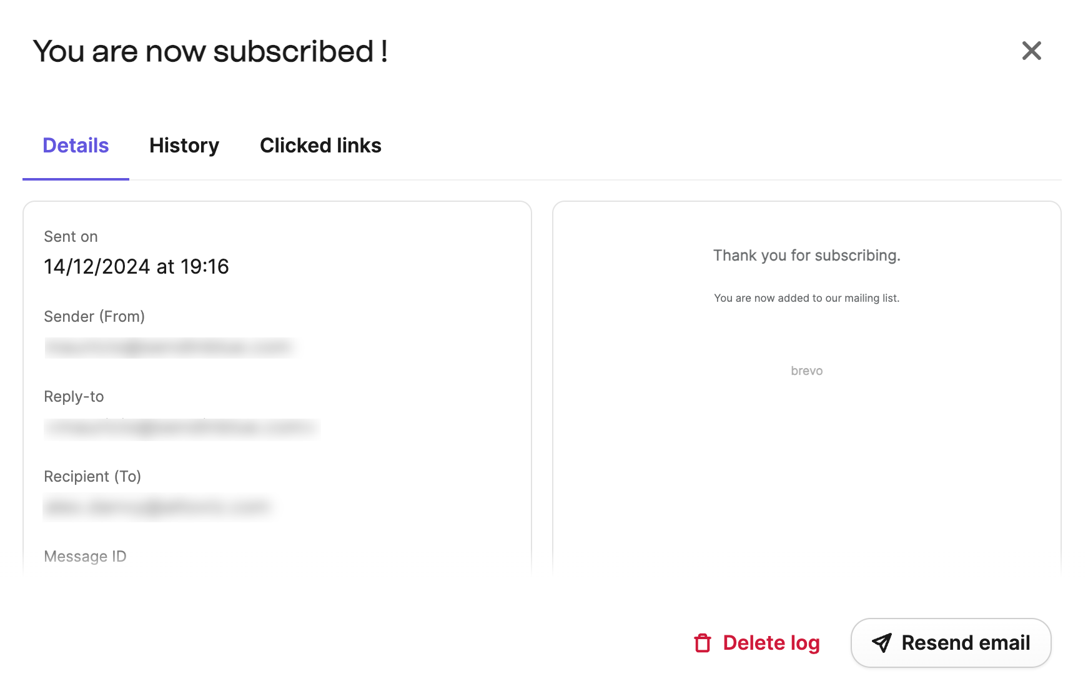Click the Sender (From) label

click(x=94, y=317)
